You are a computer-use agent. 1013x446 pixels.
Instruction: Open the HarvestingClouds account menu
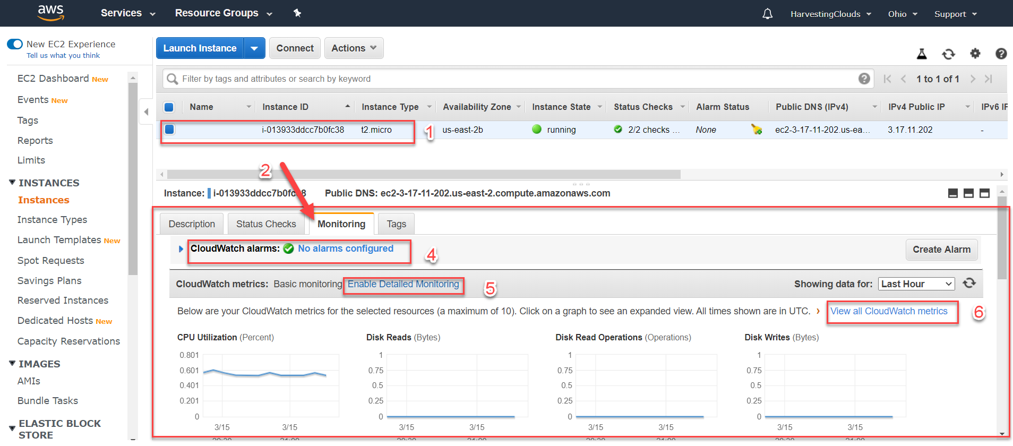tap(830, 14)
